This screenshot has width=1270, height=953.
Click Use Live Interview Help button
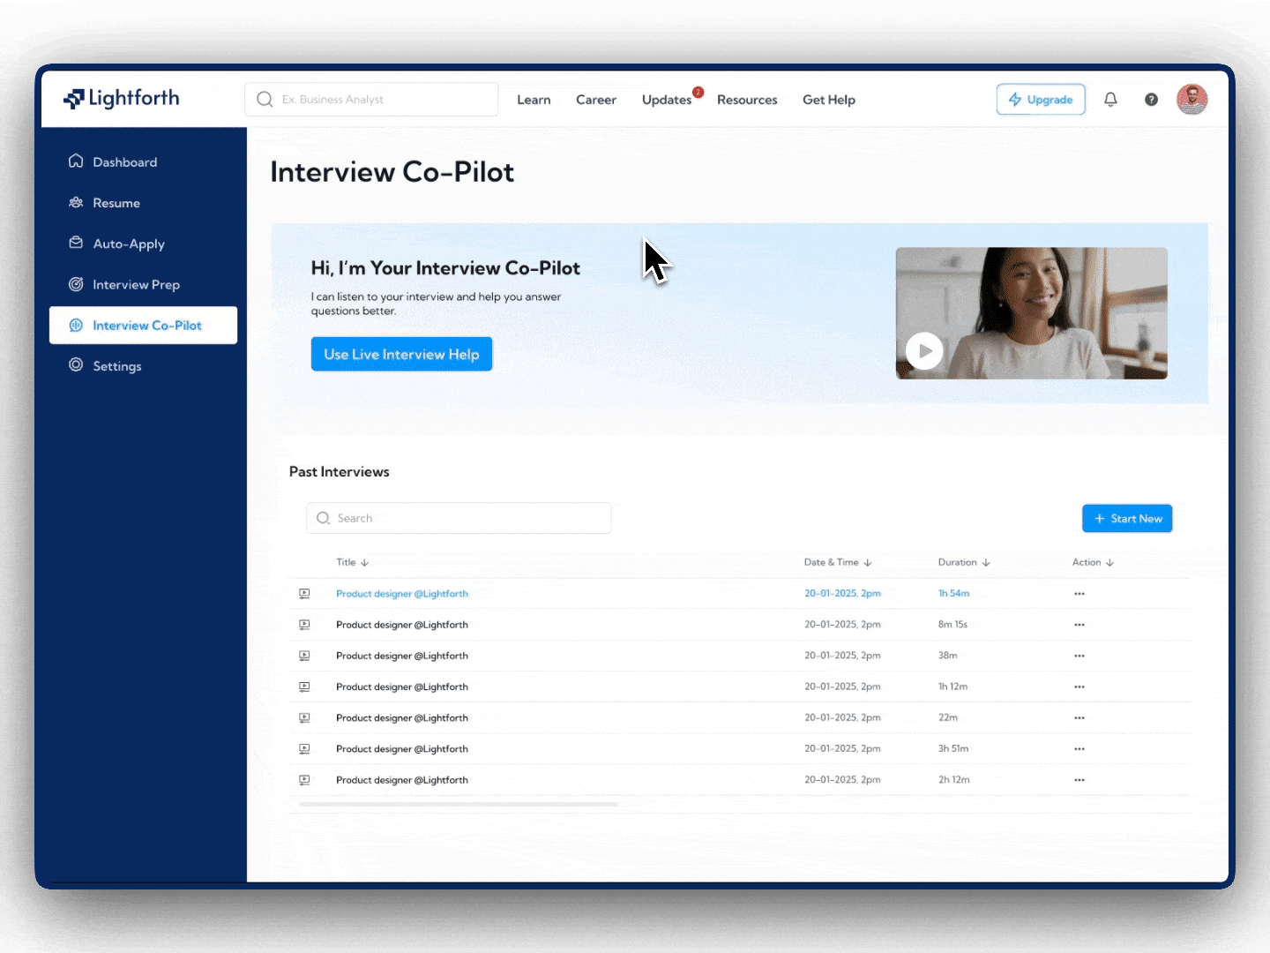(401, 355)
